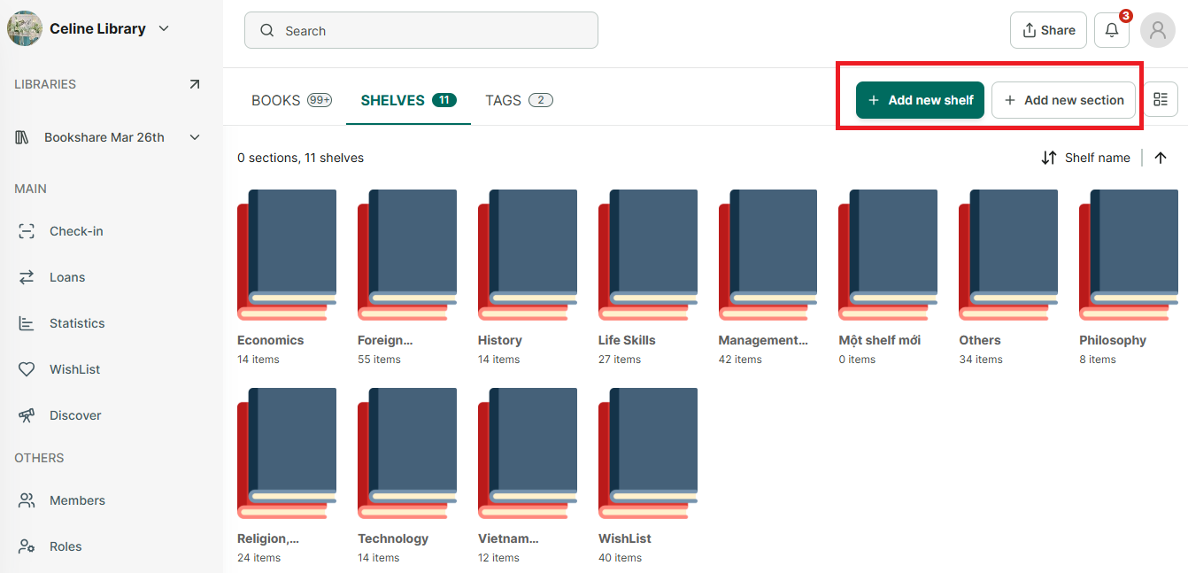1188x573 pixels.
Task: Reverse sort order with the up arrow
Action: pyautogui.click(x=1161, y=158)
